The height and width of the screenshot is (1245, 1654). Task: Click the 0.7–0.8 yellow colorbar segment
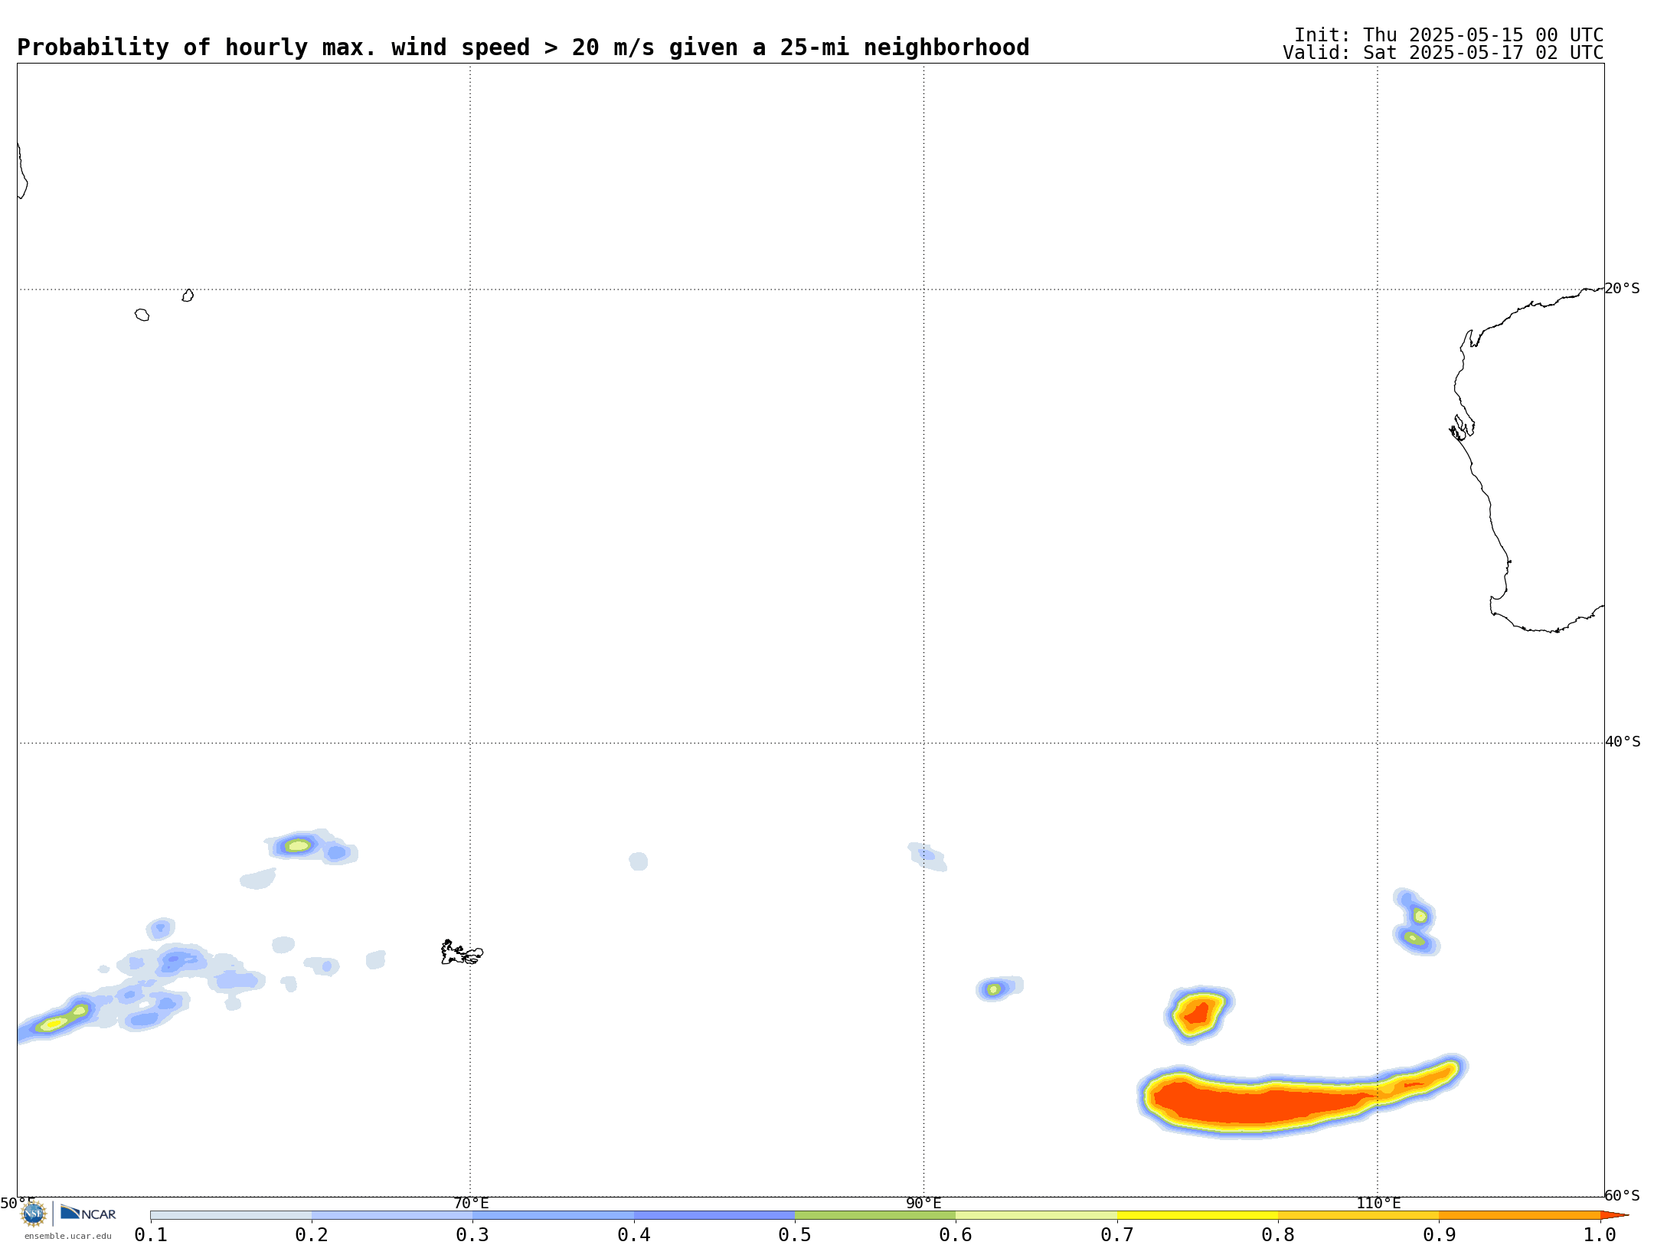(x=1198, y=1215)
